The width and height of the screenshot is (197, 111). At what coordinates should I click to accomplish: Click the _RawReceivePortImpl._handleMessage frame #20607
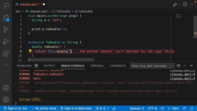[x=98, y=91]
